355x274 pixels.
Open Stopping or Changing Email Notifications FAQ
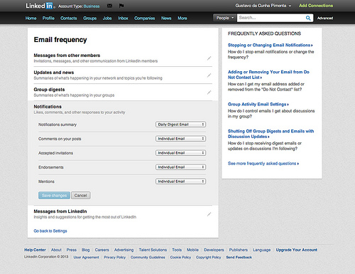270,45
